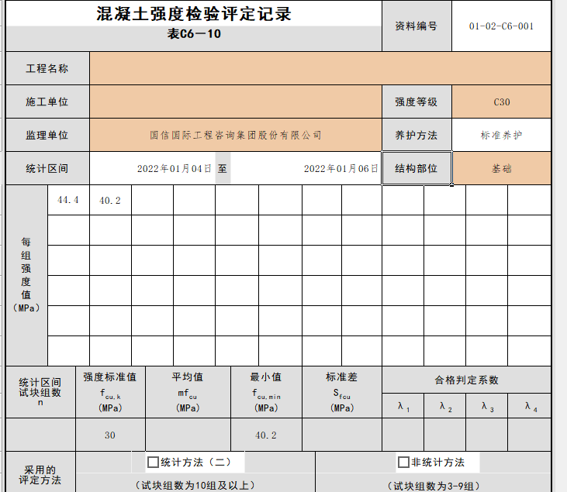Click the 强度标准值 result cell 30

110,435
